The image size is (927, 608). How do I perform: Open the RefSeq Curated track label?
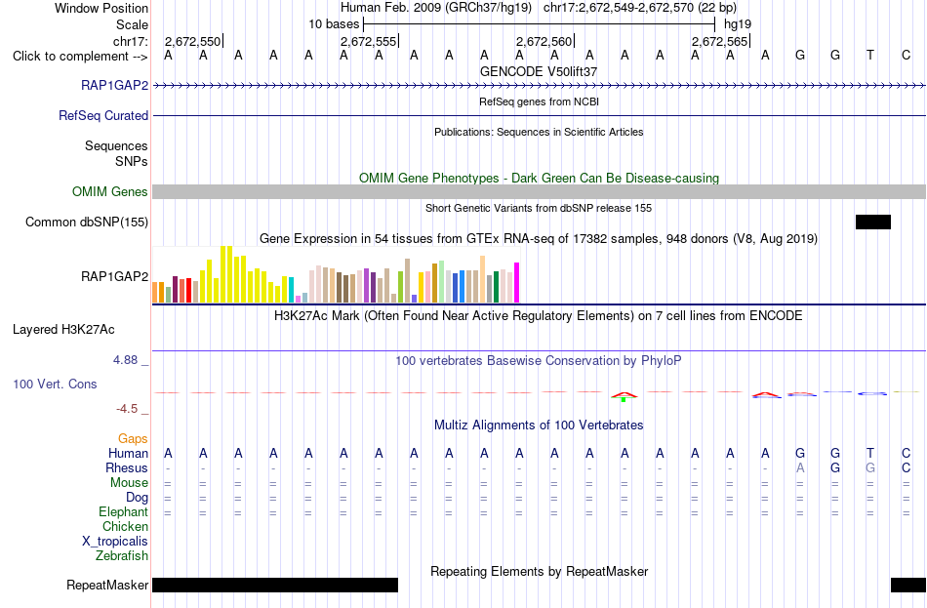tap(103, 115)
